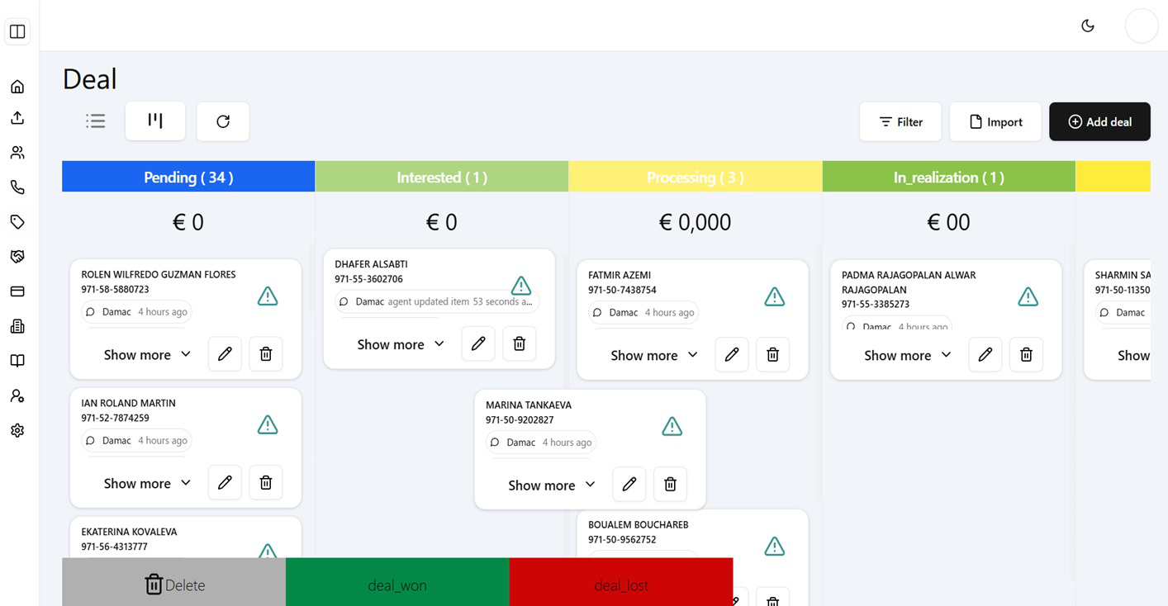This screenshot has height=606, width=1168.
Task: Click the name EKATERINA KOVALEVA
Action: coord(129,532)
